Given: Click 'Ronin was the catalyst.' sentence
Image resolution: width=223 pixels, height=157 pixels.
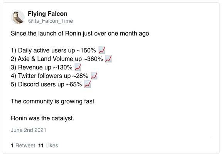Looking at the screenshot, I should pos(42,118).
